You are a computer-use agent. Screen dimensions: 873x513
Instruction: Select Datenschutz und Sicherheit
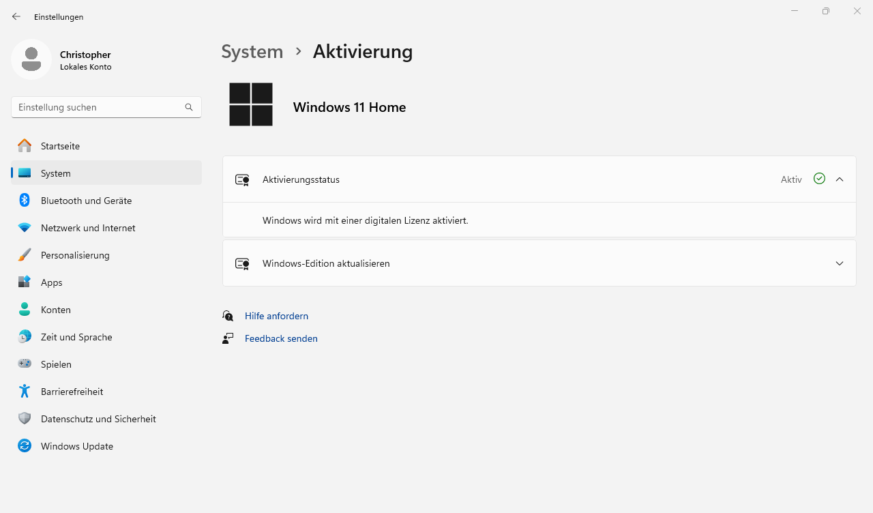click(106, 419)
